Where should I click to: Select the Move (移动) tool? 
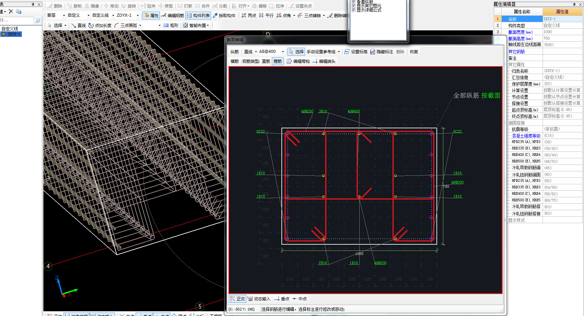[111, 6]
